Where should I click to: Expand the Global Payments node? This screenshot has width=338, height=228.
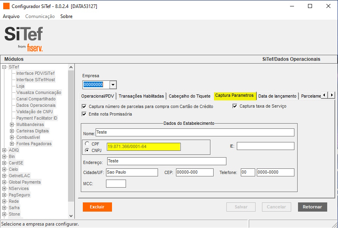click(4, 182)
